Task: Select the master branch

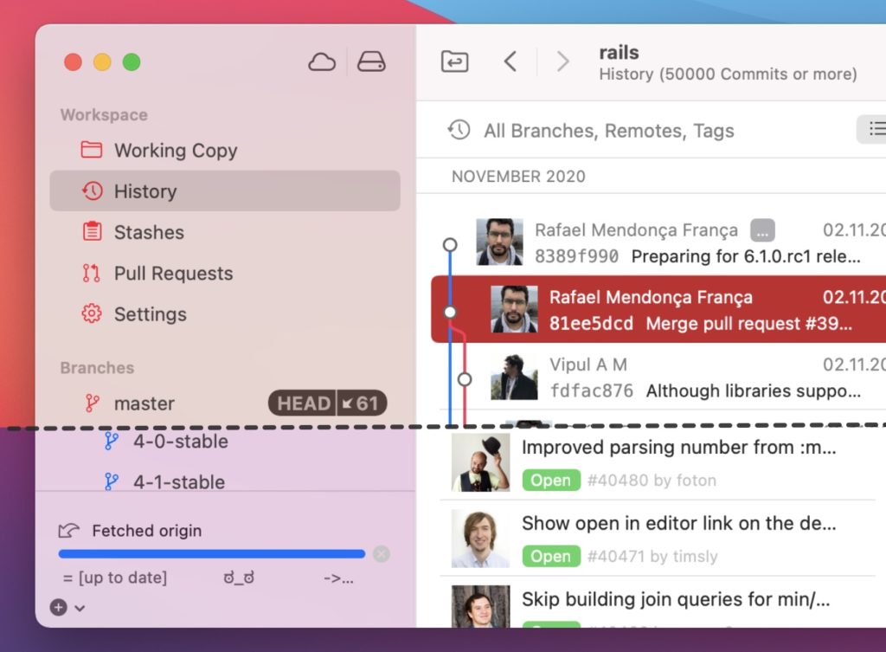Action: [x=225, y=403]
